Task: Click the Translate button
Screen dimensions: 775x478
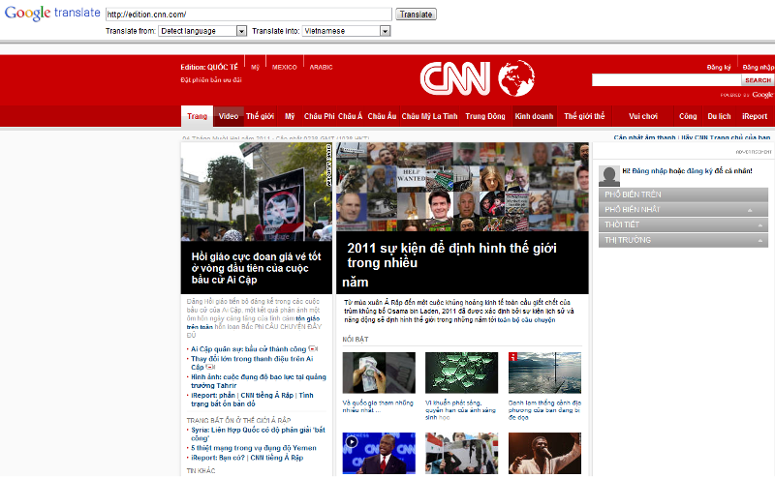Action: point(416,15)
